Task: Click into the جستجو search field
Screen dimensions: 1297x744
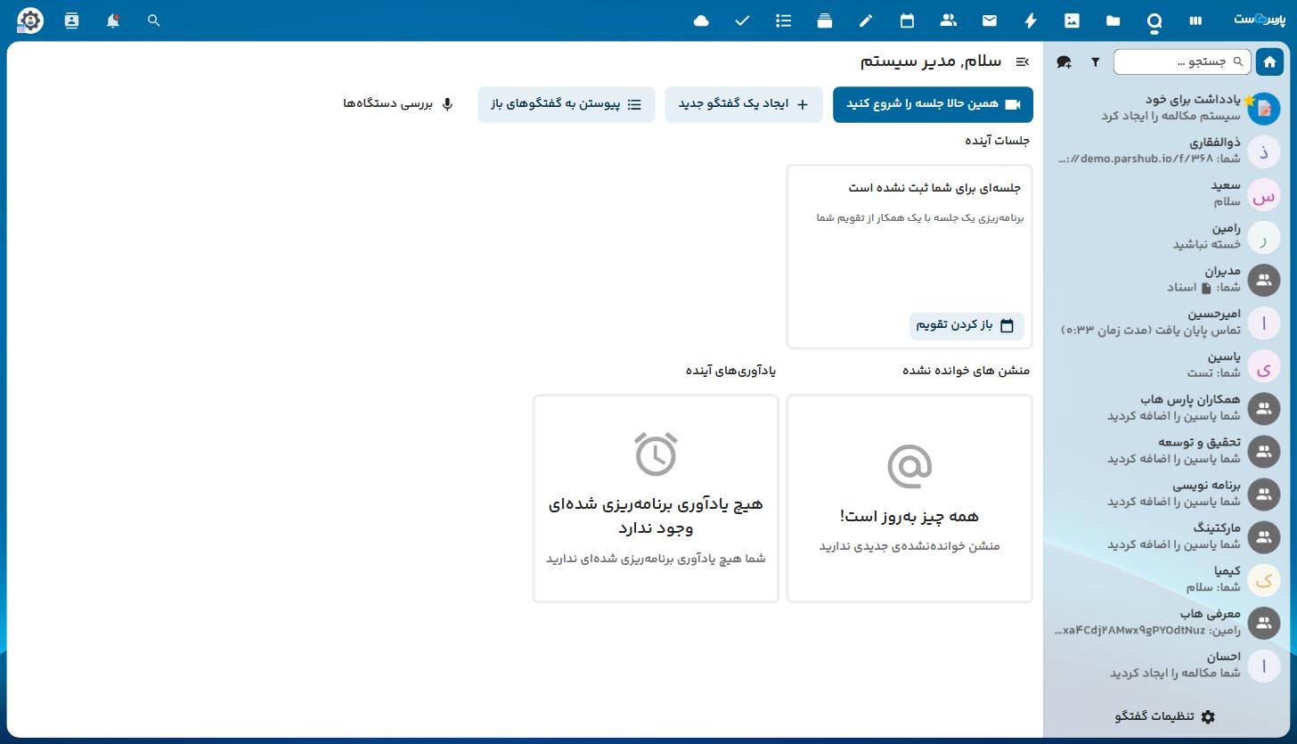Action: tap(1182, 61)
